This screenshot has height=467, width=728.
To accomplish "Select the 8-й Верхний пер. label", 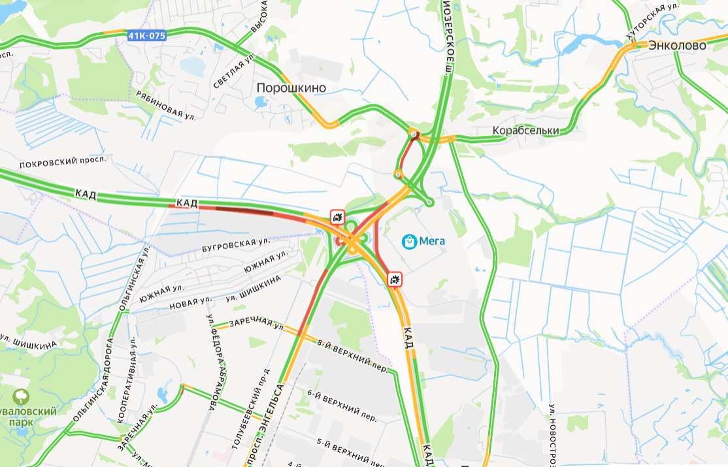I will point(352,356).
